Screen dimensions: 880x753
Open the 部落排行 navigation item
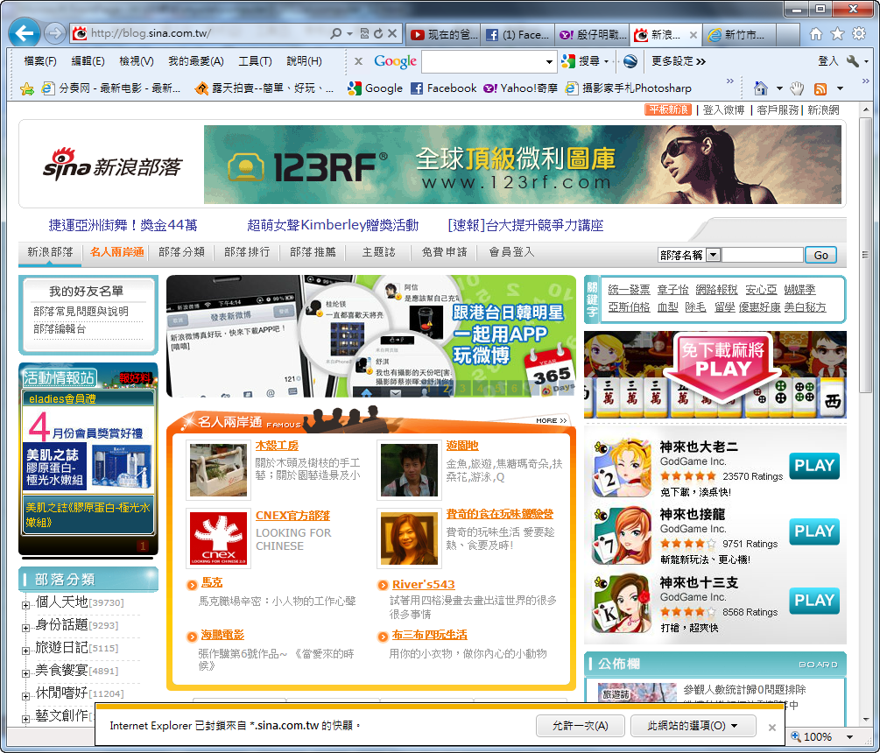pos(247,252)
